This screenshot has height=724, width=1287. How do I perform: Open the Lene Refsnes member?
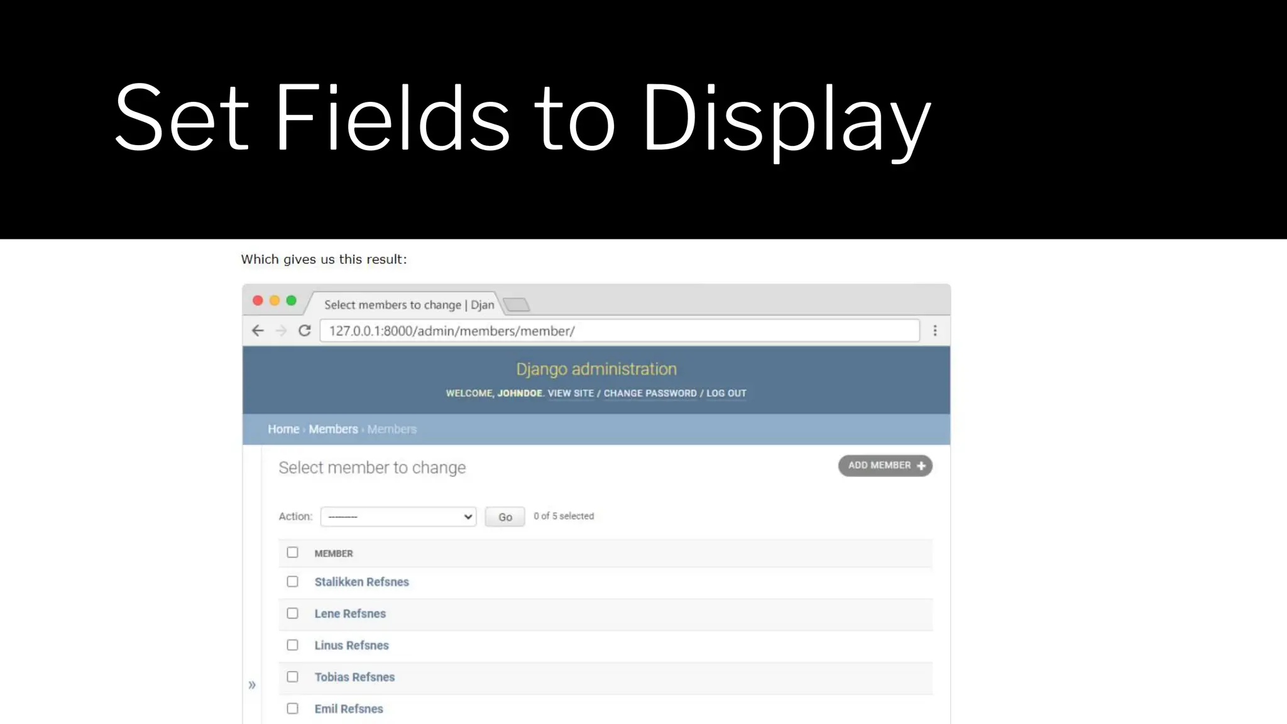(350, 613)
